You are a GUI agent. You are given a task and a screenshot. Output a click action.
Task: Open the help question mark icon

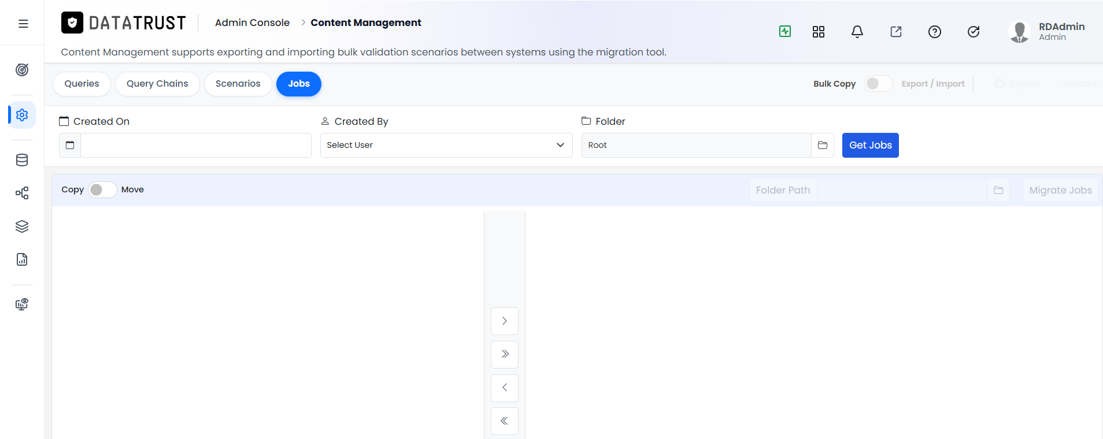(x=935, y=32)
